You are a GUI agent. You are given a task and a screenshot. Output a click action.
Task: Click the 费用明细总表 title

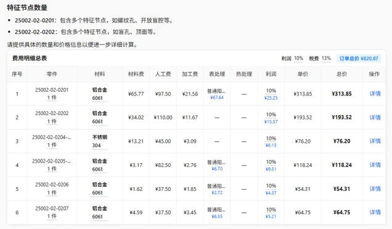tap(30, 58)
